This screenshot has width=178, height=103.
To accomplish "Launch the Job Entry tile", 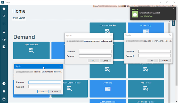I will (x=108, y=89).
